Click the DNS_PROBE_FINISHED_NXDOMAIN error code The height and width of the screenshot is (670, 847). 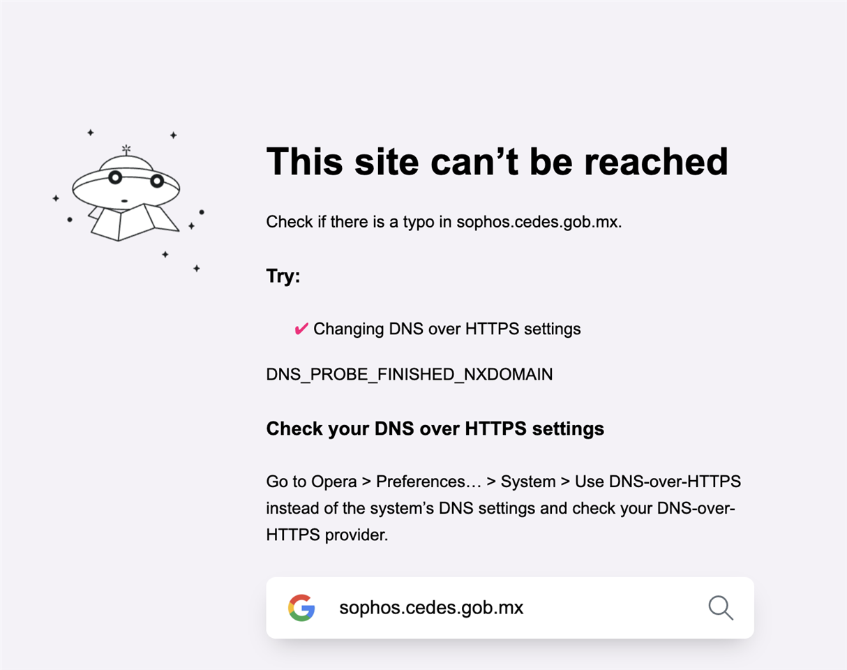tap(410, 375)
